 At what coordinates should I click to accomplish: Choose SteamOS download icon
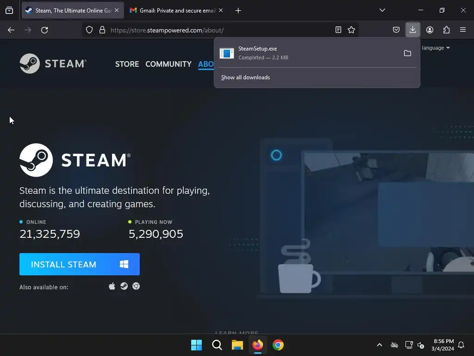coord(124,286)
